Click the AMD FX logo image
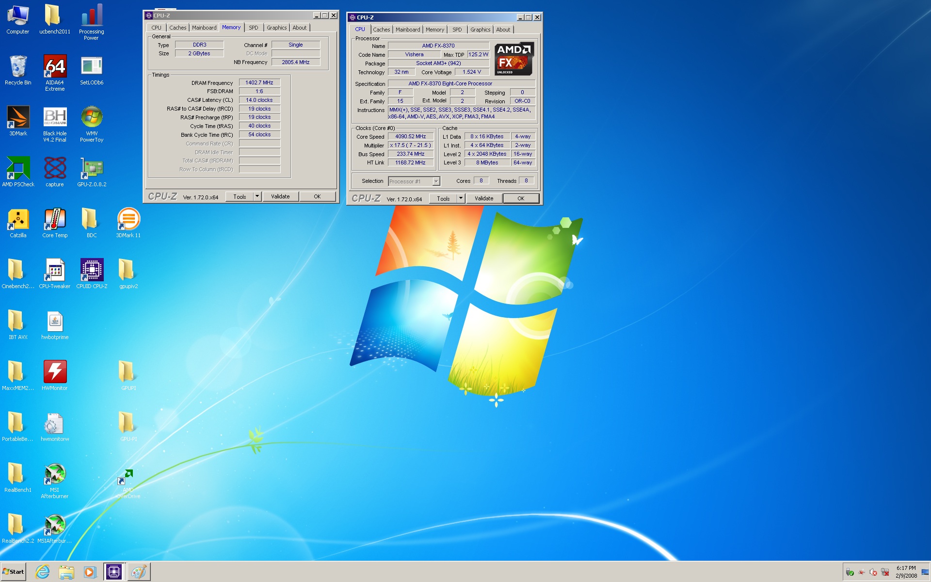The height and width of the screenshot is (582, 931). coord(514,59)
